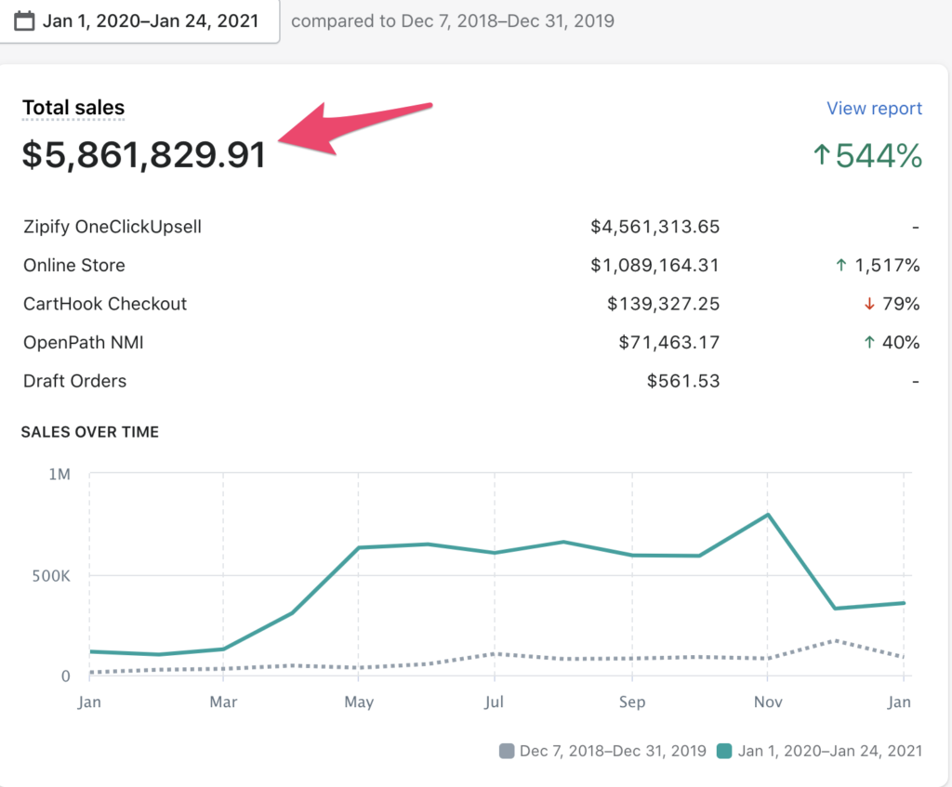Select the Online Store sales channel
The width and height of the screenshot is (952, 787).
(74, 266)
